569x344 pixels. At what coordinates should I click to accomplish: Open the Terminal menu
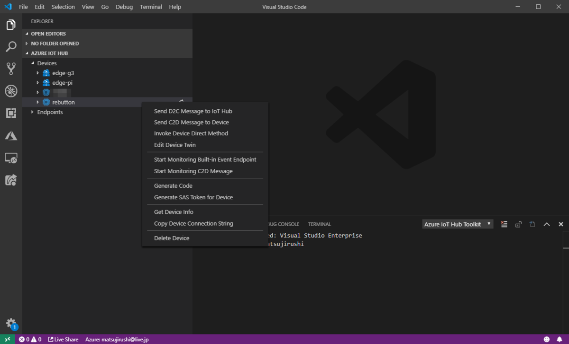pyautogui.click(x=151, y=7)
